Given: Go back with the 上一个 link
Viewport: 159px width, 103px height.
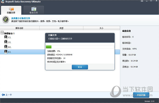Looking at the screenshot, I should [9, 95].
